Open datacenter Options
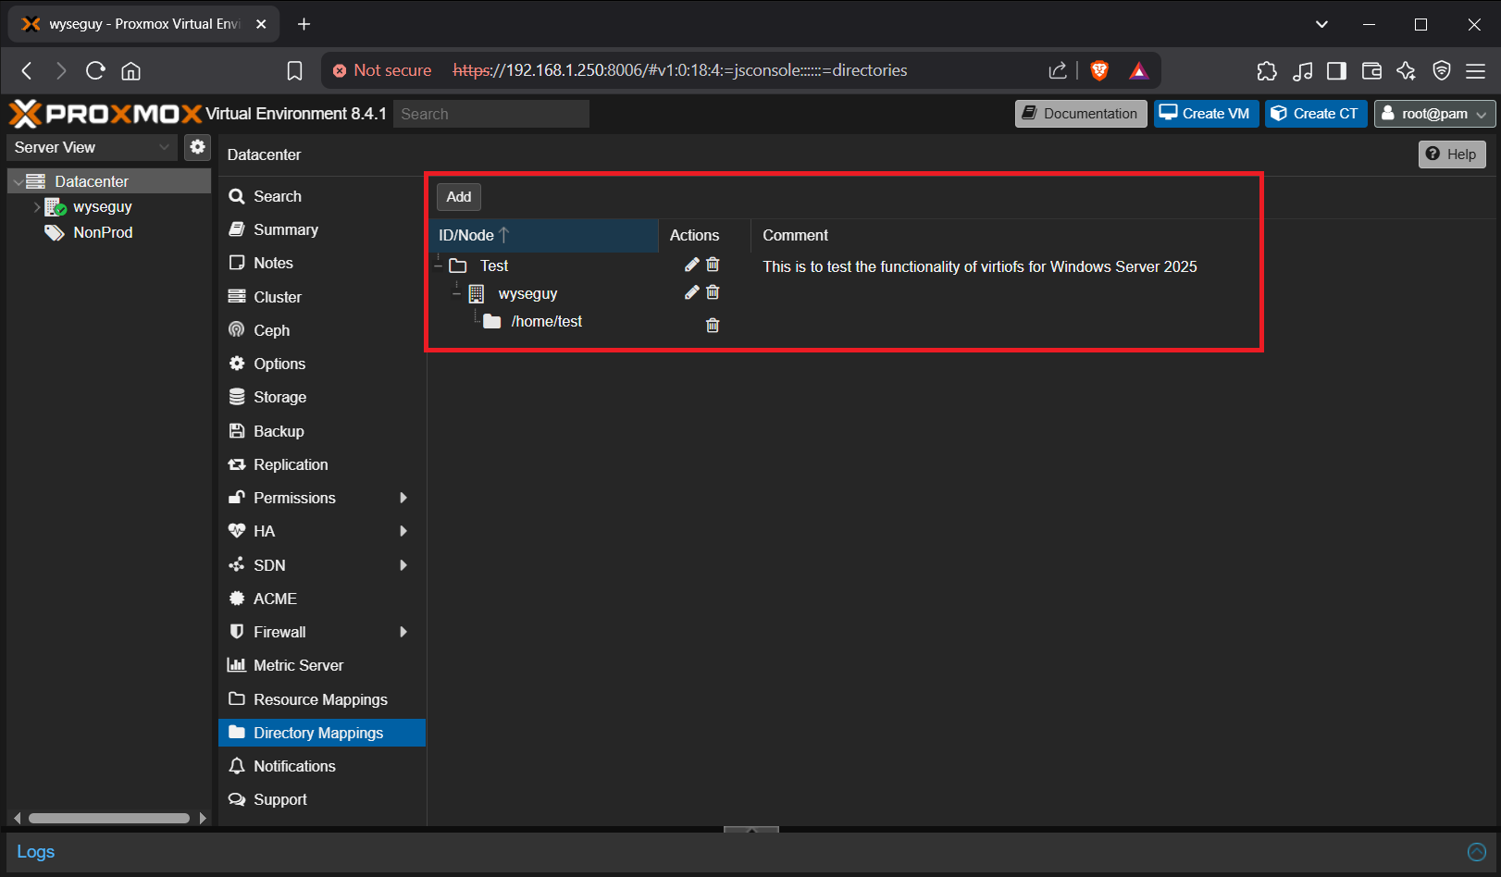1501x877 pixels. 322,364
